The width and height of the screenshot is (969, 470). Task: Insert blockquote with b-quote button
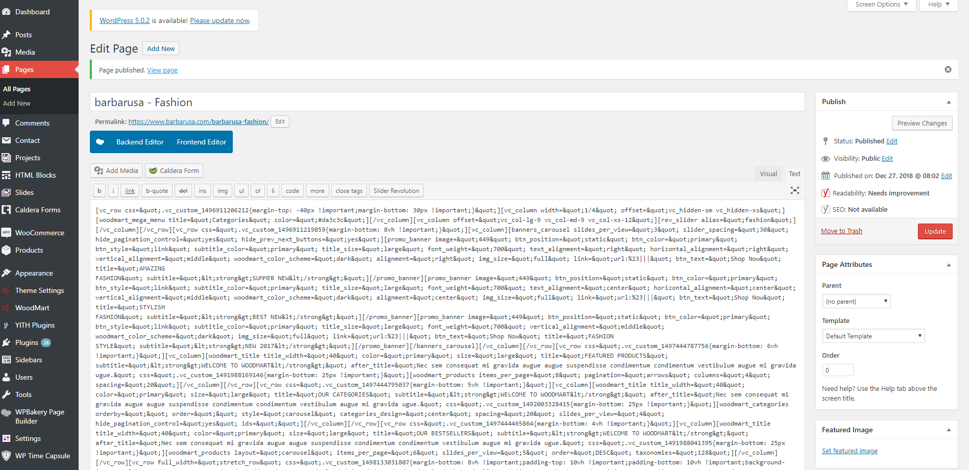pos(157,191)
